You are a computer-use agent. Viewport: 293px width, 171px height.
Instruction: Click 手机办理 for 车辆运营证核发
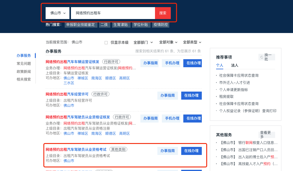[x=171, y=63]
